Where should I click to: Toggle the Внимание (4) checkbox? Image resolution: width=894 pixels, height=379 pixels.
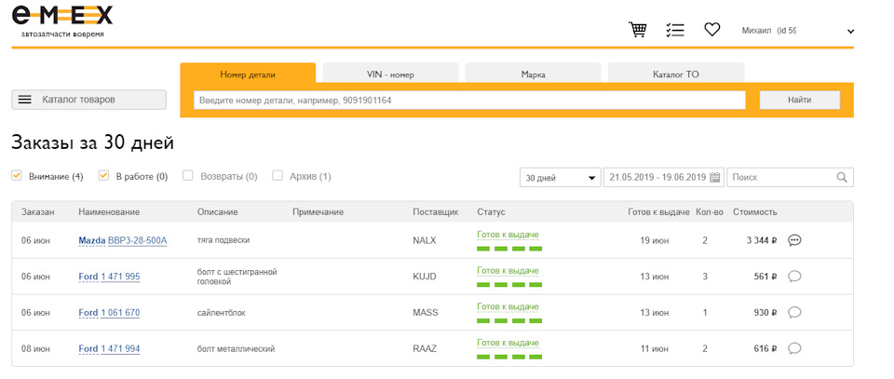point(17,176)
